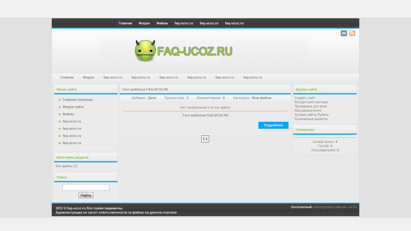Screen dimensions: 411x231
Task: Click the Друзья сайта block header
Action: [325, 89]
